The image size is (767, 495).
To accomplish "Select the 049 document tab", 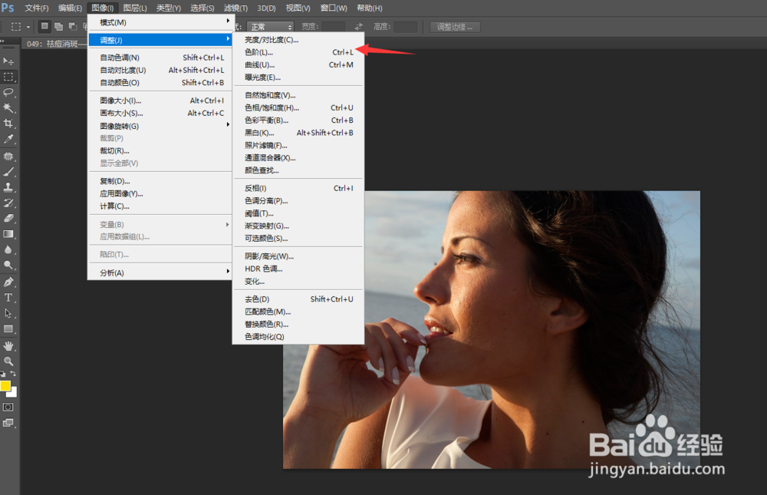I will pyautogui.click(x=54, y=44).
